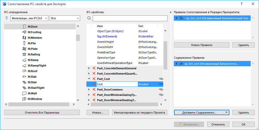Click the Cost name edit field
The image size is (259, 130).
[x=117, y=84]
